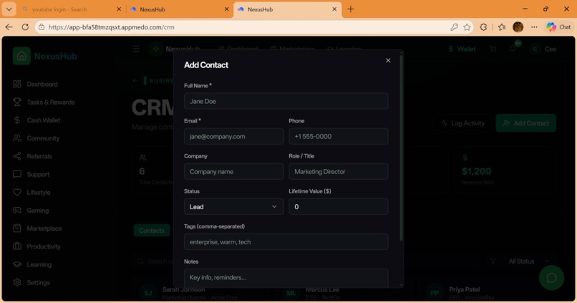The width and height of the screenshot is (577, 303).
Task: Open the Status dropdown showing Lead
Action: pyautogui.click(x=233, y=207)
